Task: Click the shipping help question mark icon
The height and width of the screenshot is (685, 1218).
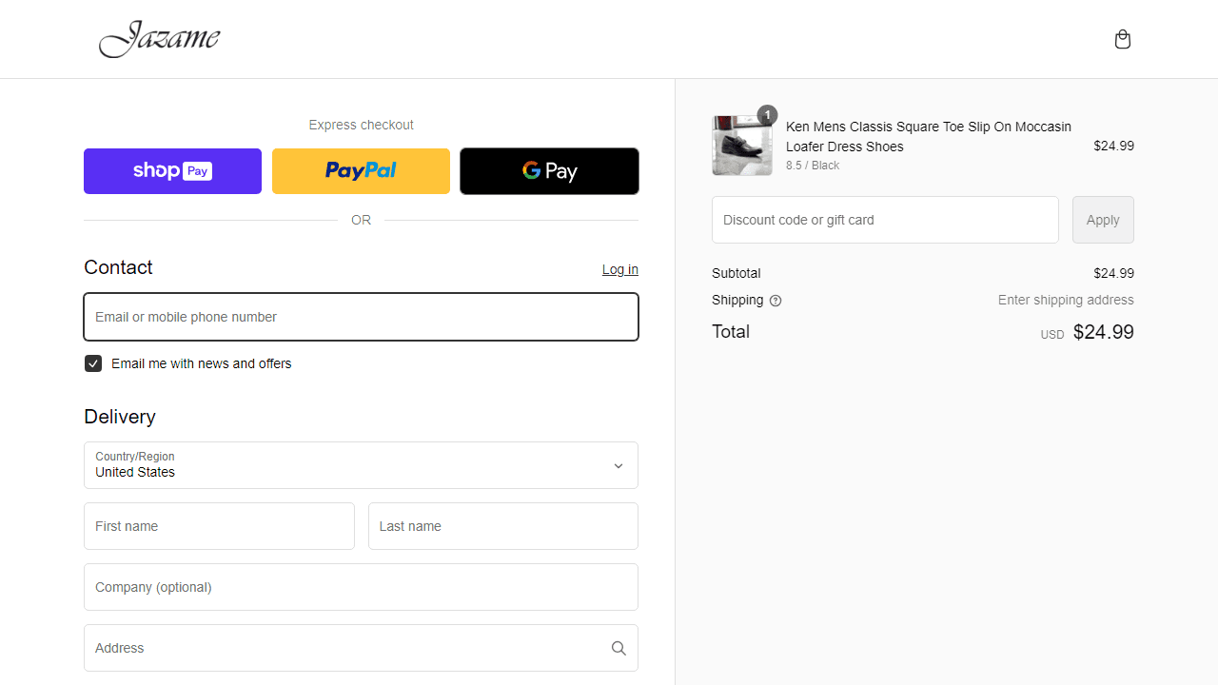Action: (x=776, y=301)
